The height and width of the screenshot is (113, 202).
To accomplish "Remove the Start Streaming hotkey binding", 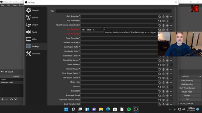I will click(171, 17).
